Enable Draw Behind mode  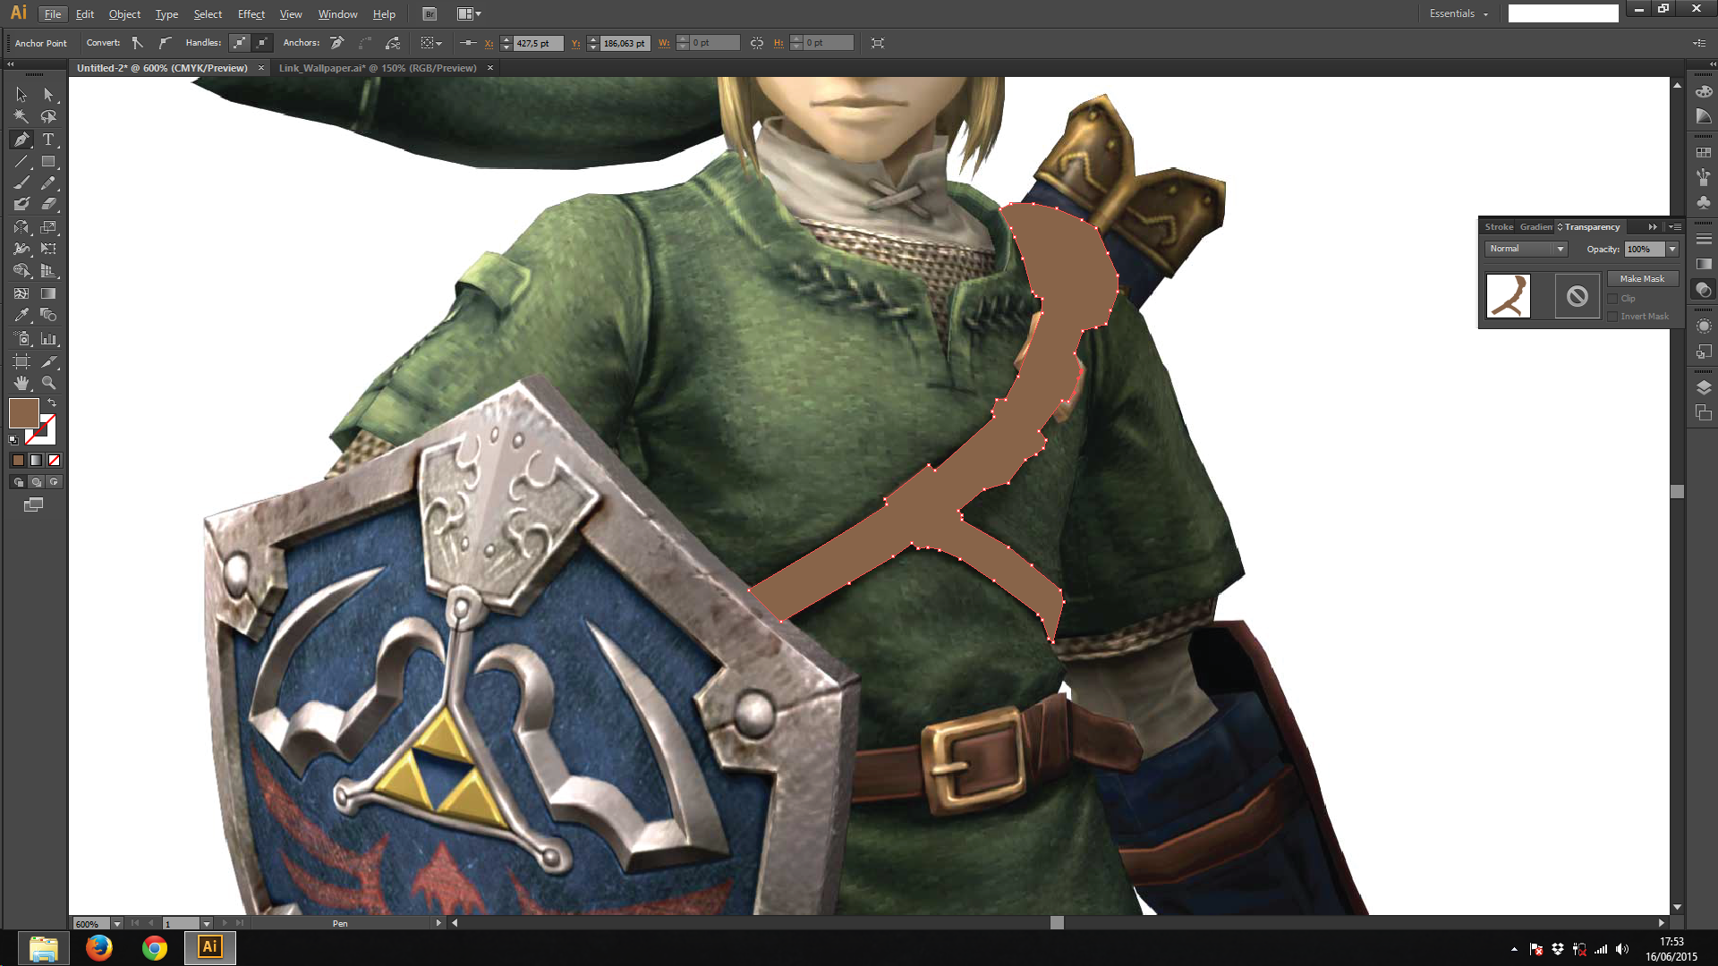[x=36, y=481]
